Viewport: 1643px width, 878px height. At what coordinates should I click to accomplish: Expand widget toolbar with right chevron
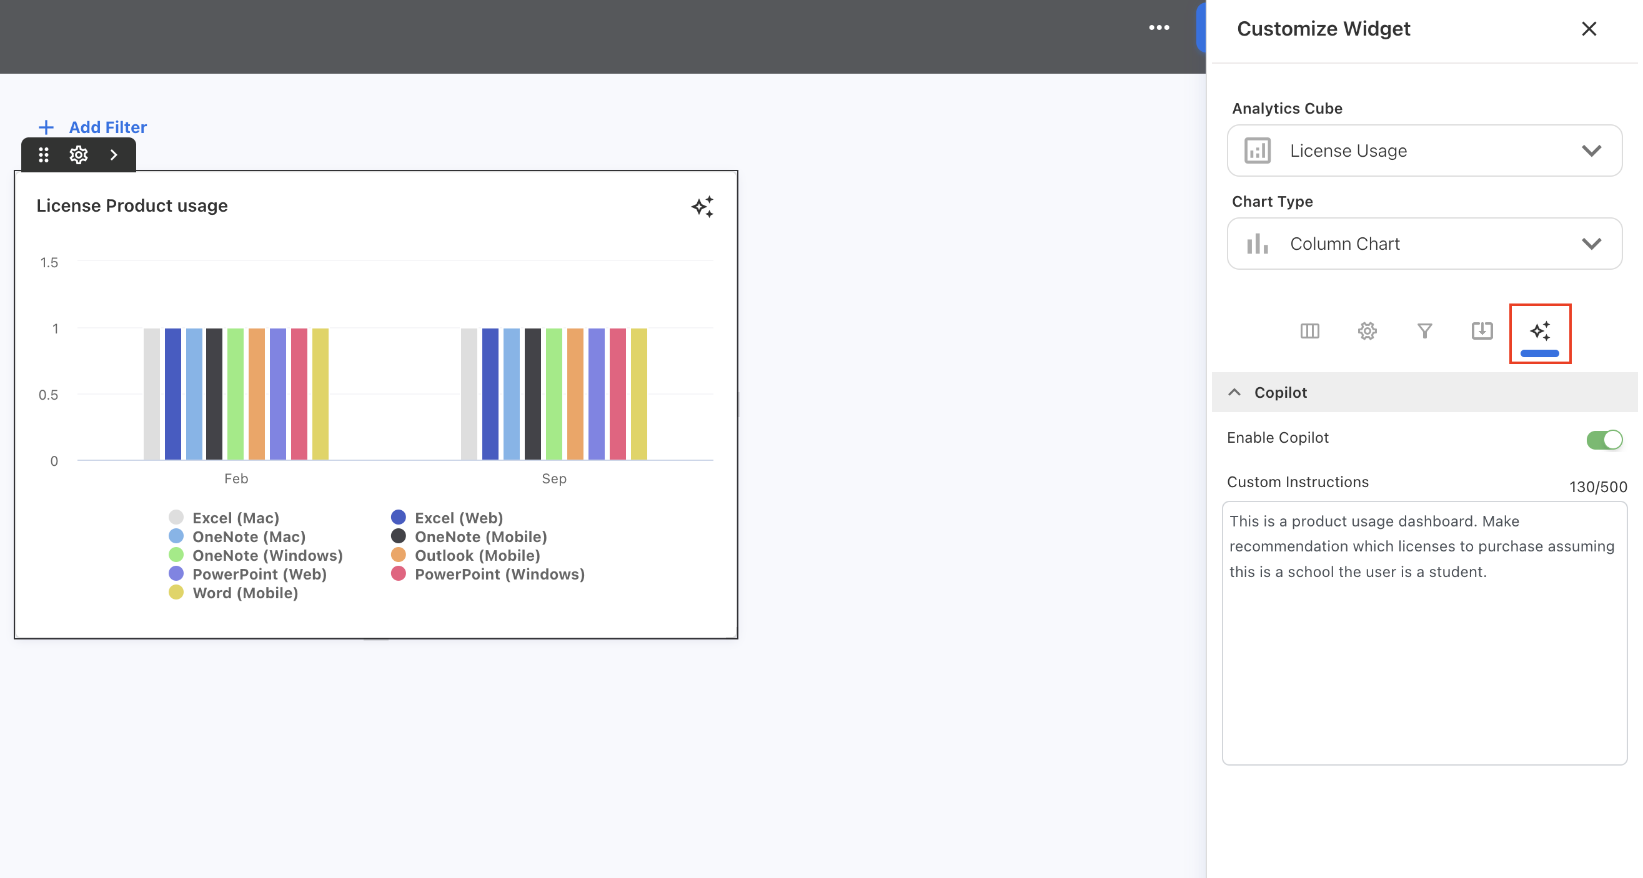[x=114, y=155]
